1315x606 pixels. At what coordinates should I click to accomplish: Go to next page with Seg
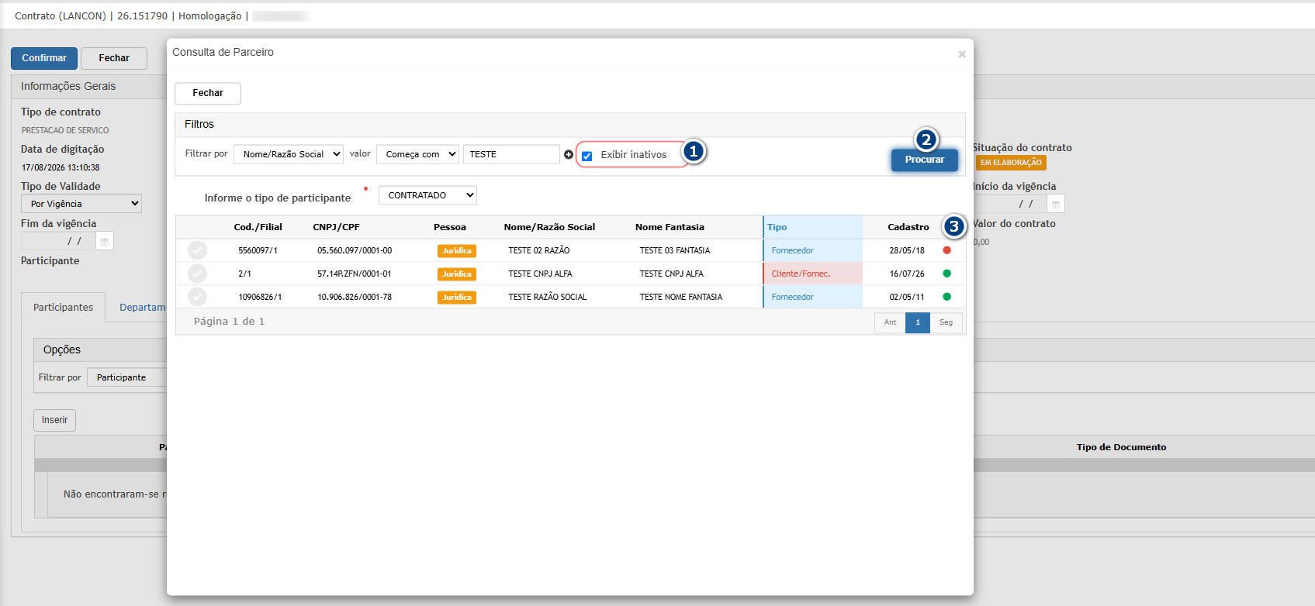pos(946,322)
